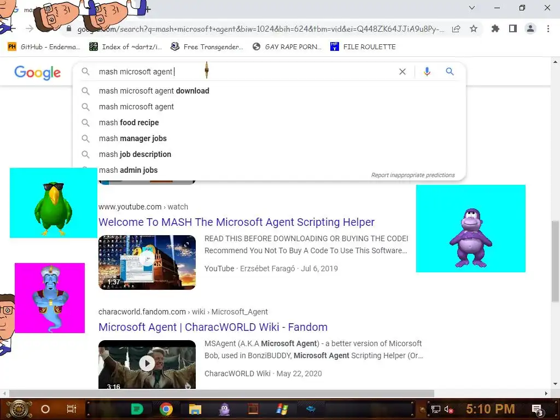Screen dimensions: 560x420
Task: Open a new tab with the plus
Action: 148,9
